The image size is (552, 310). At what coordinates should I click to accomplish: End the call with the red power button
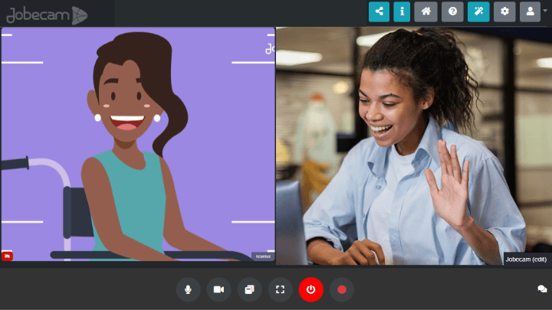(310, 289)
